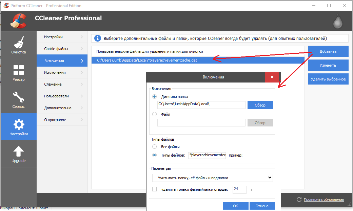
Task: Click the Изменить button
Action: tap(328, 65)
